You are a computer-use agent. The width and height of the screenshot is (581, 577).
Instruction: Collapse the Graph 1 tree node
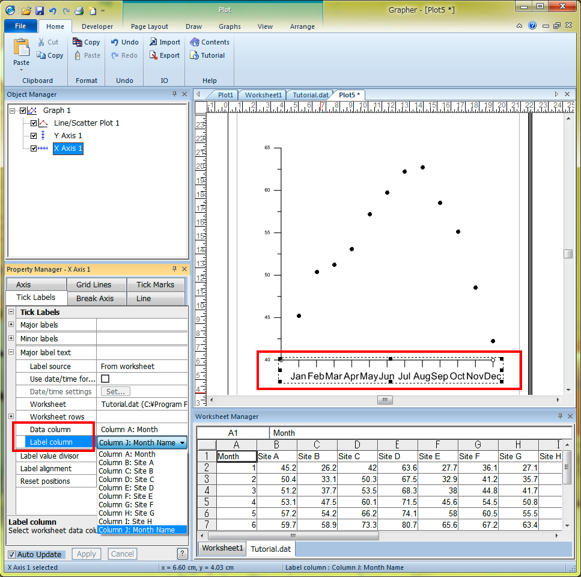tap(12, 111)
